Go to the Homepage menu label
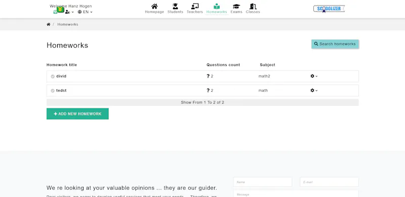The height and width of the screenshot is (197, 405). [154, 12]
